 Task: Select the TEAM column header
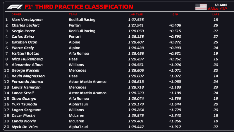point(73,14)
